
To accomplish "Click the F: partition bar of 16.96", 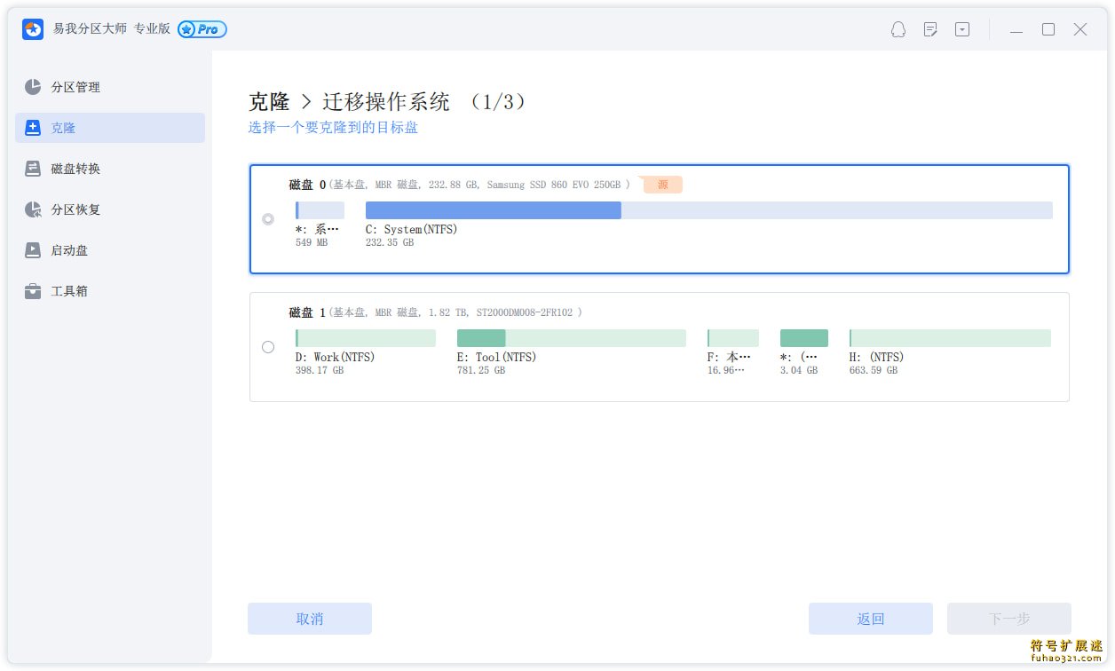I will coord(733,338).
